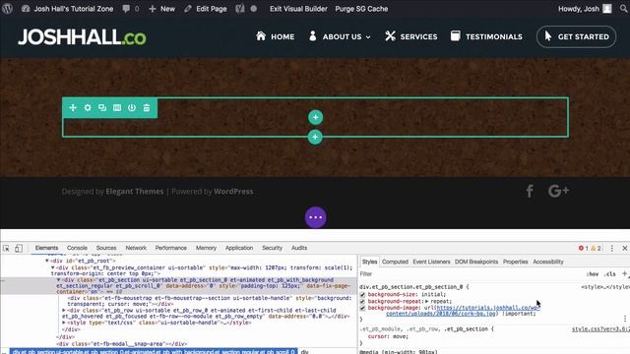Open the Network tab
Screen dimensions: 630x354
pos(136,248)
